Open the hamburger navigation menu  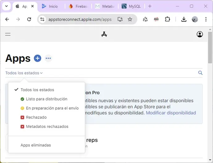tap(8, 34)
